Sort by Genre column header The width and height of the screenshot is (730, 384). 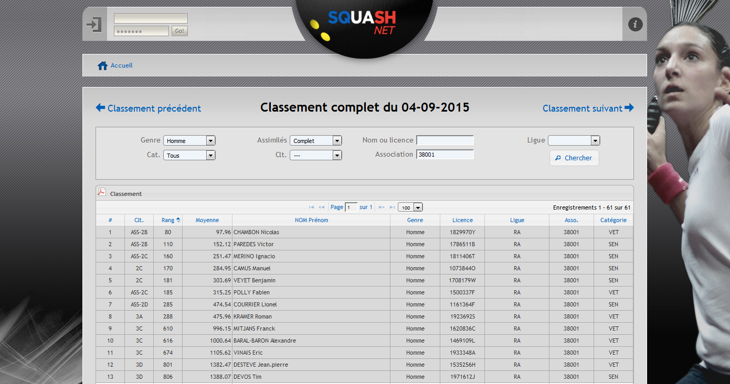pos(415,220)
